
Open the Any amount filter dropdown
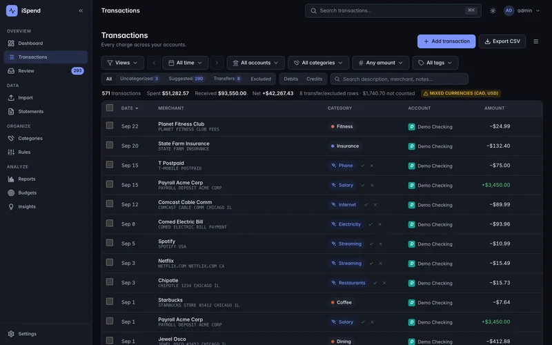tap(381, 63)
